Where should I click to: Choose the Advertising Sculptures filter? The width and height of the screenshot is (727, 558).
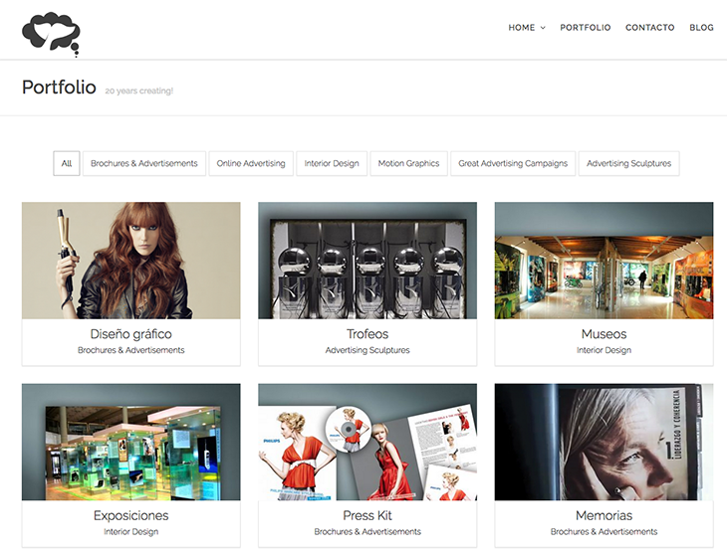coord(628,163)
